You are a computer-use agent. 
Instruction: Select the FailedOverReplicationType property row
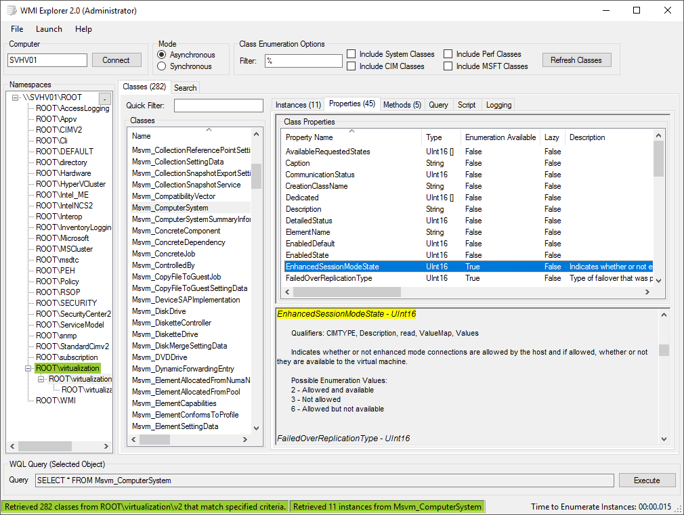click(469, 278)
